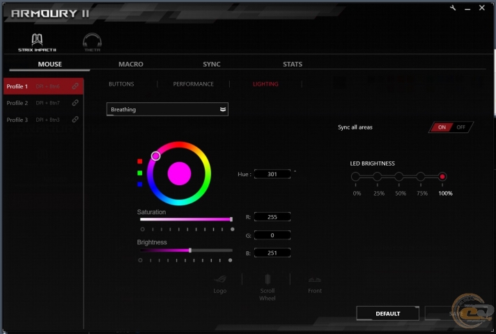Click the link icon for Profile 1
496x334 pixels.
point(75,86)
